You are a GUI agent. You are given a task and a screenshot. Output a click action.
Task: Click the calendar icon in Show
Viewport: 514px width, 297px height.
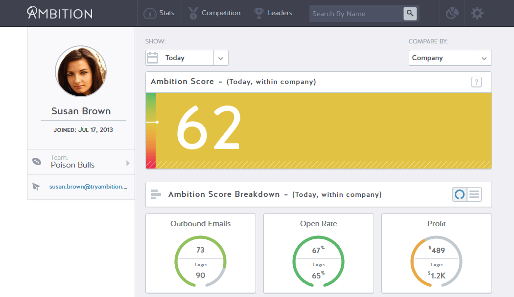click(x=152, y=58)
